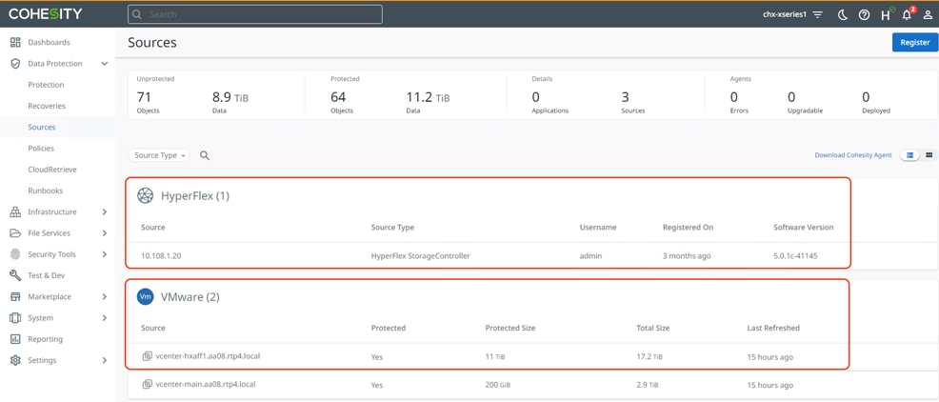Click in the Search input field
This screenshot has width=939, height=402.
[x=255, y=14]
